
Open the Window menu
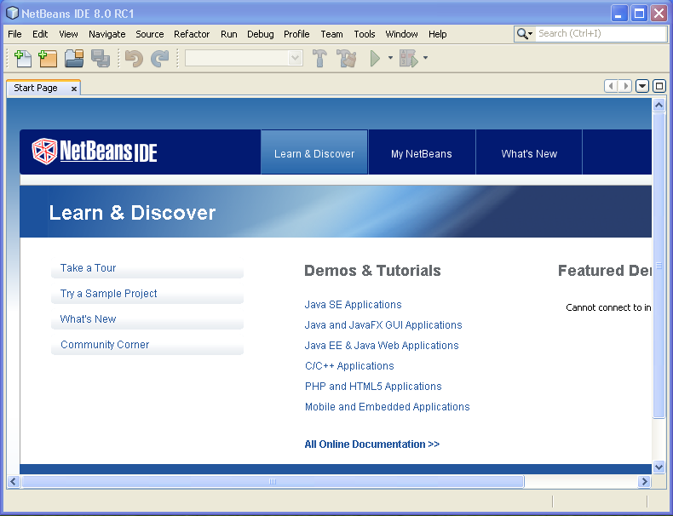click(x=401, y=34)
